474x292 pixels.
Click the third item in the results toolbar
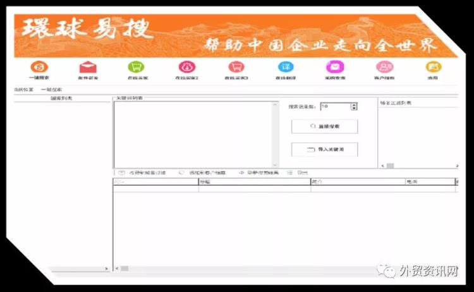click(258, 173)
